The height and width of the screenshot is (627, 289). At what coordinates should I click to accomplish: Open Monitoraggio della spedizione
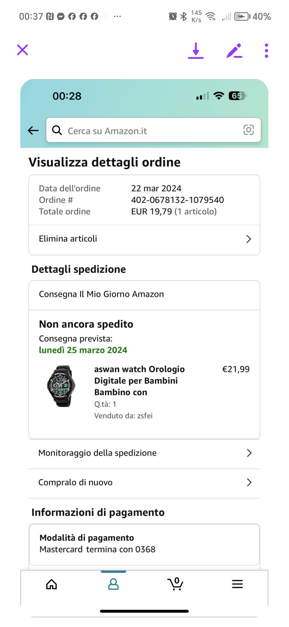click(144, 453)
